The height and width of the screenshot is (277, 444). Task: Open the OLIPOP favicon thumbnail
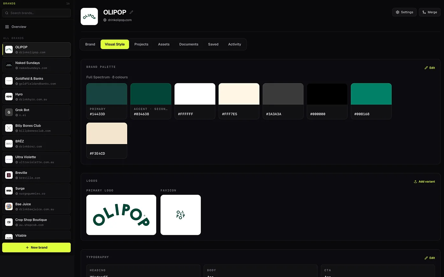pyautogui.click(x=180, y=215)
